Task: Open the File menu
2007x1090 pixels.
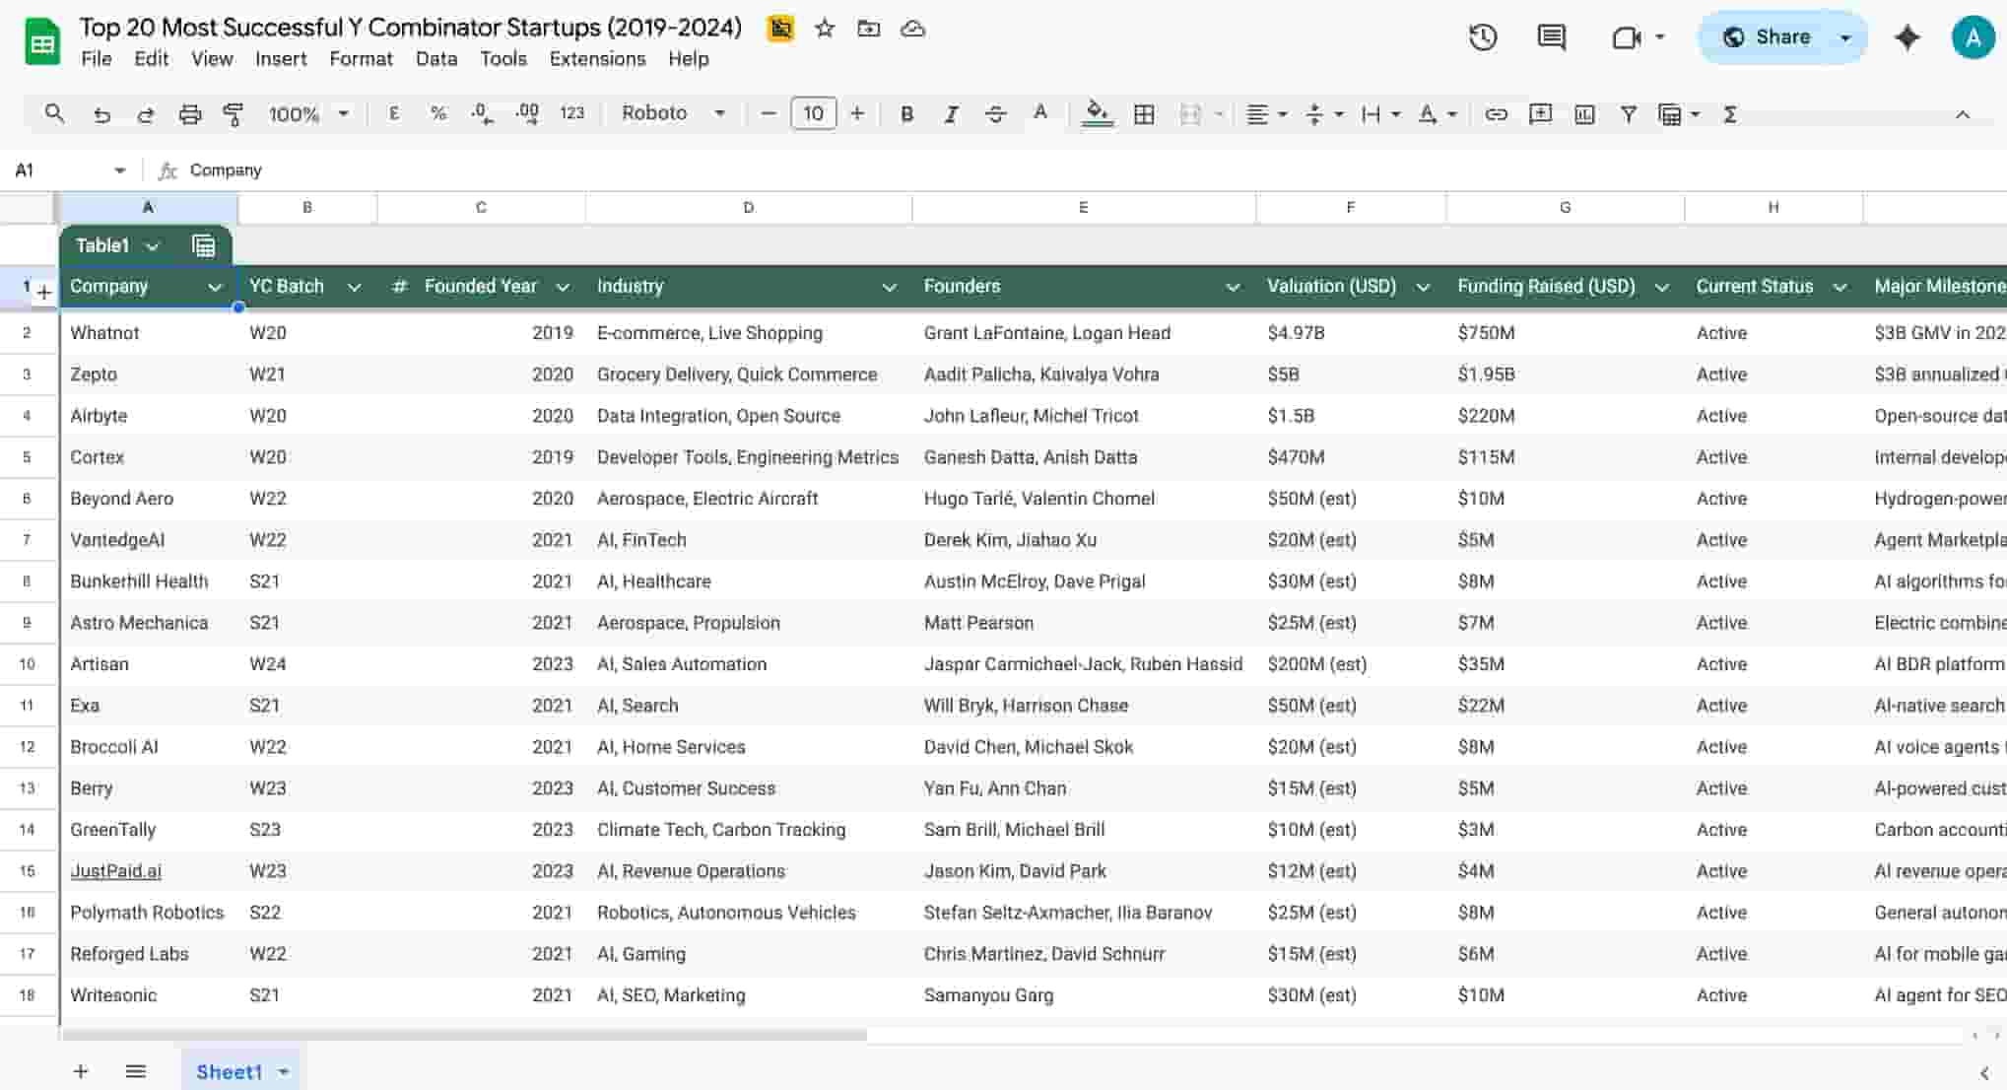Action: 96,59
